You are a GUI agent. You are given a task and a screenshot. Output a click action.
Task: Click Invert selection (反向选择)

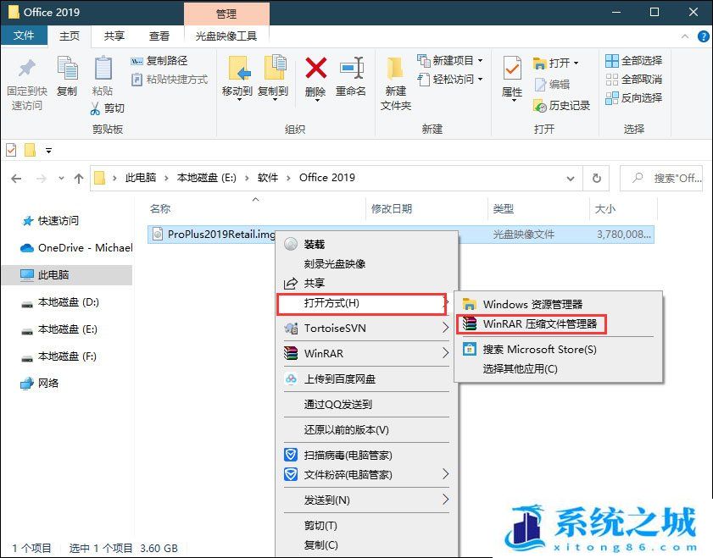pyautogui.click(x=633, y=97)
